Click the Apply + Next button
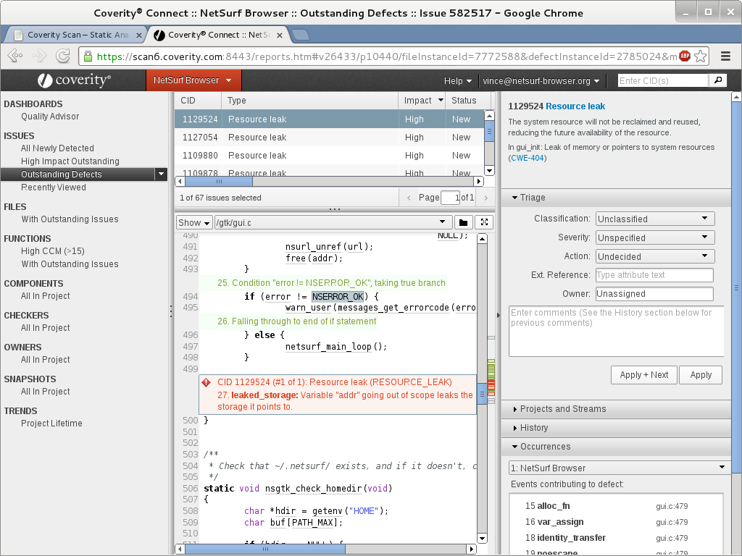Viewport: 742px width, 556px height. tap(644, 375)
